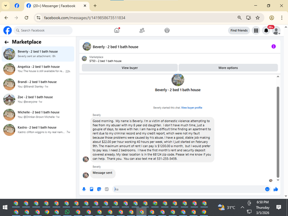
Task: Open WhatsApp from taskbar
Action: 67,212
